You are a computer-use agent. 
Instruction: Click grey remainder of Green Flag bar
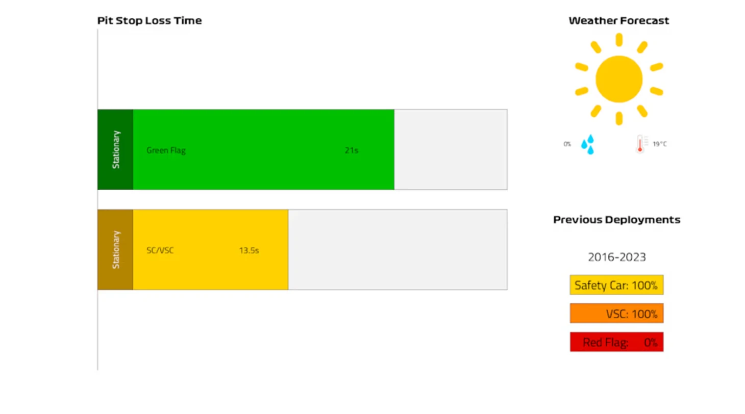click(x=451, y=149)
